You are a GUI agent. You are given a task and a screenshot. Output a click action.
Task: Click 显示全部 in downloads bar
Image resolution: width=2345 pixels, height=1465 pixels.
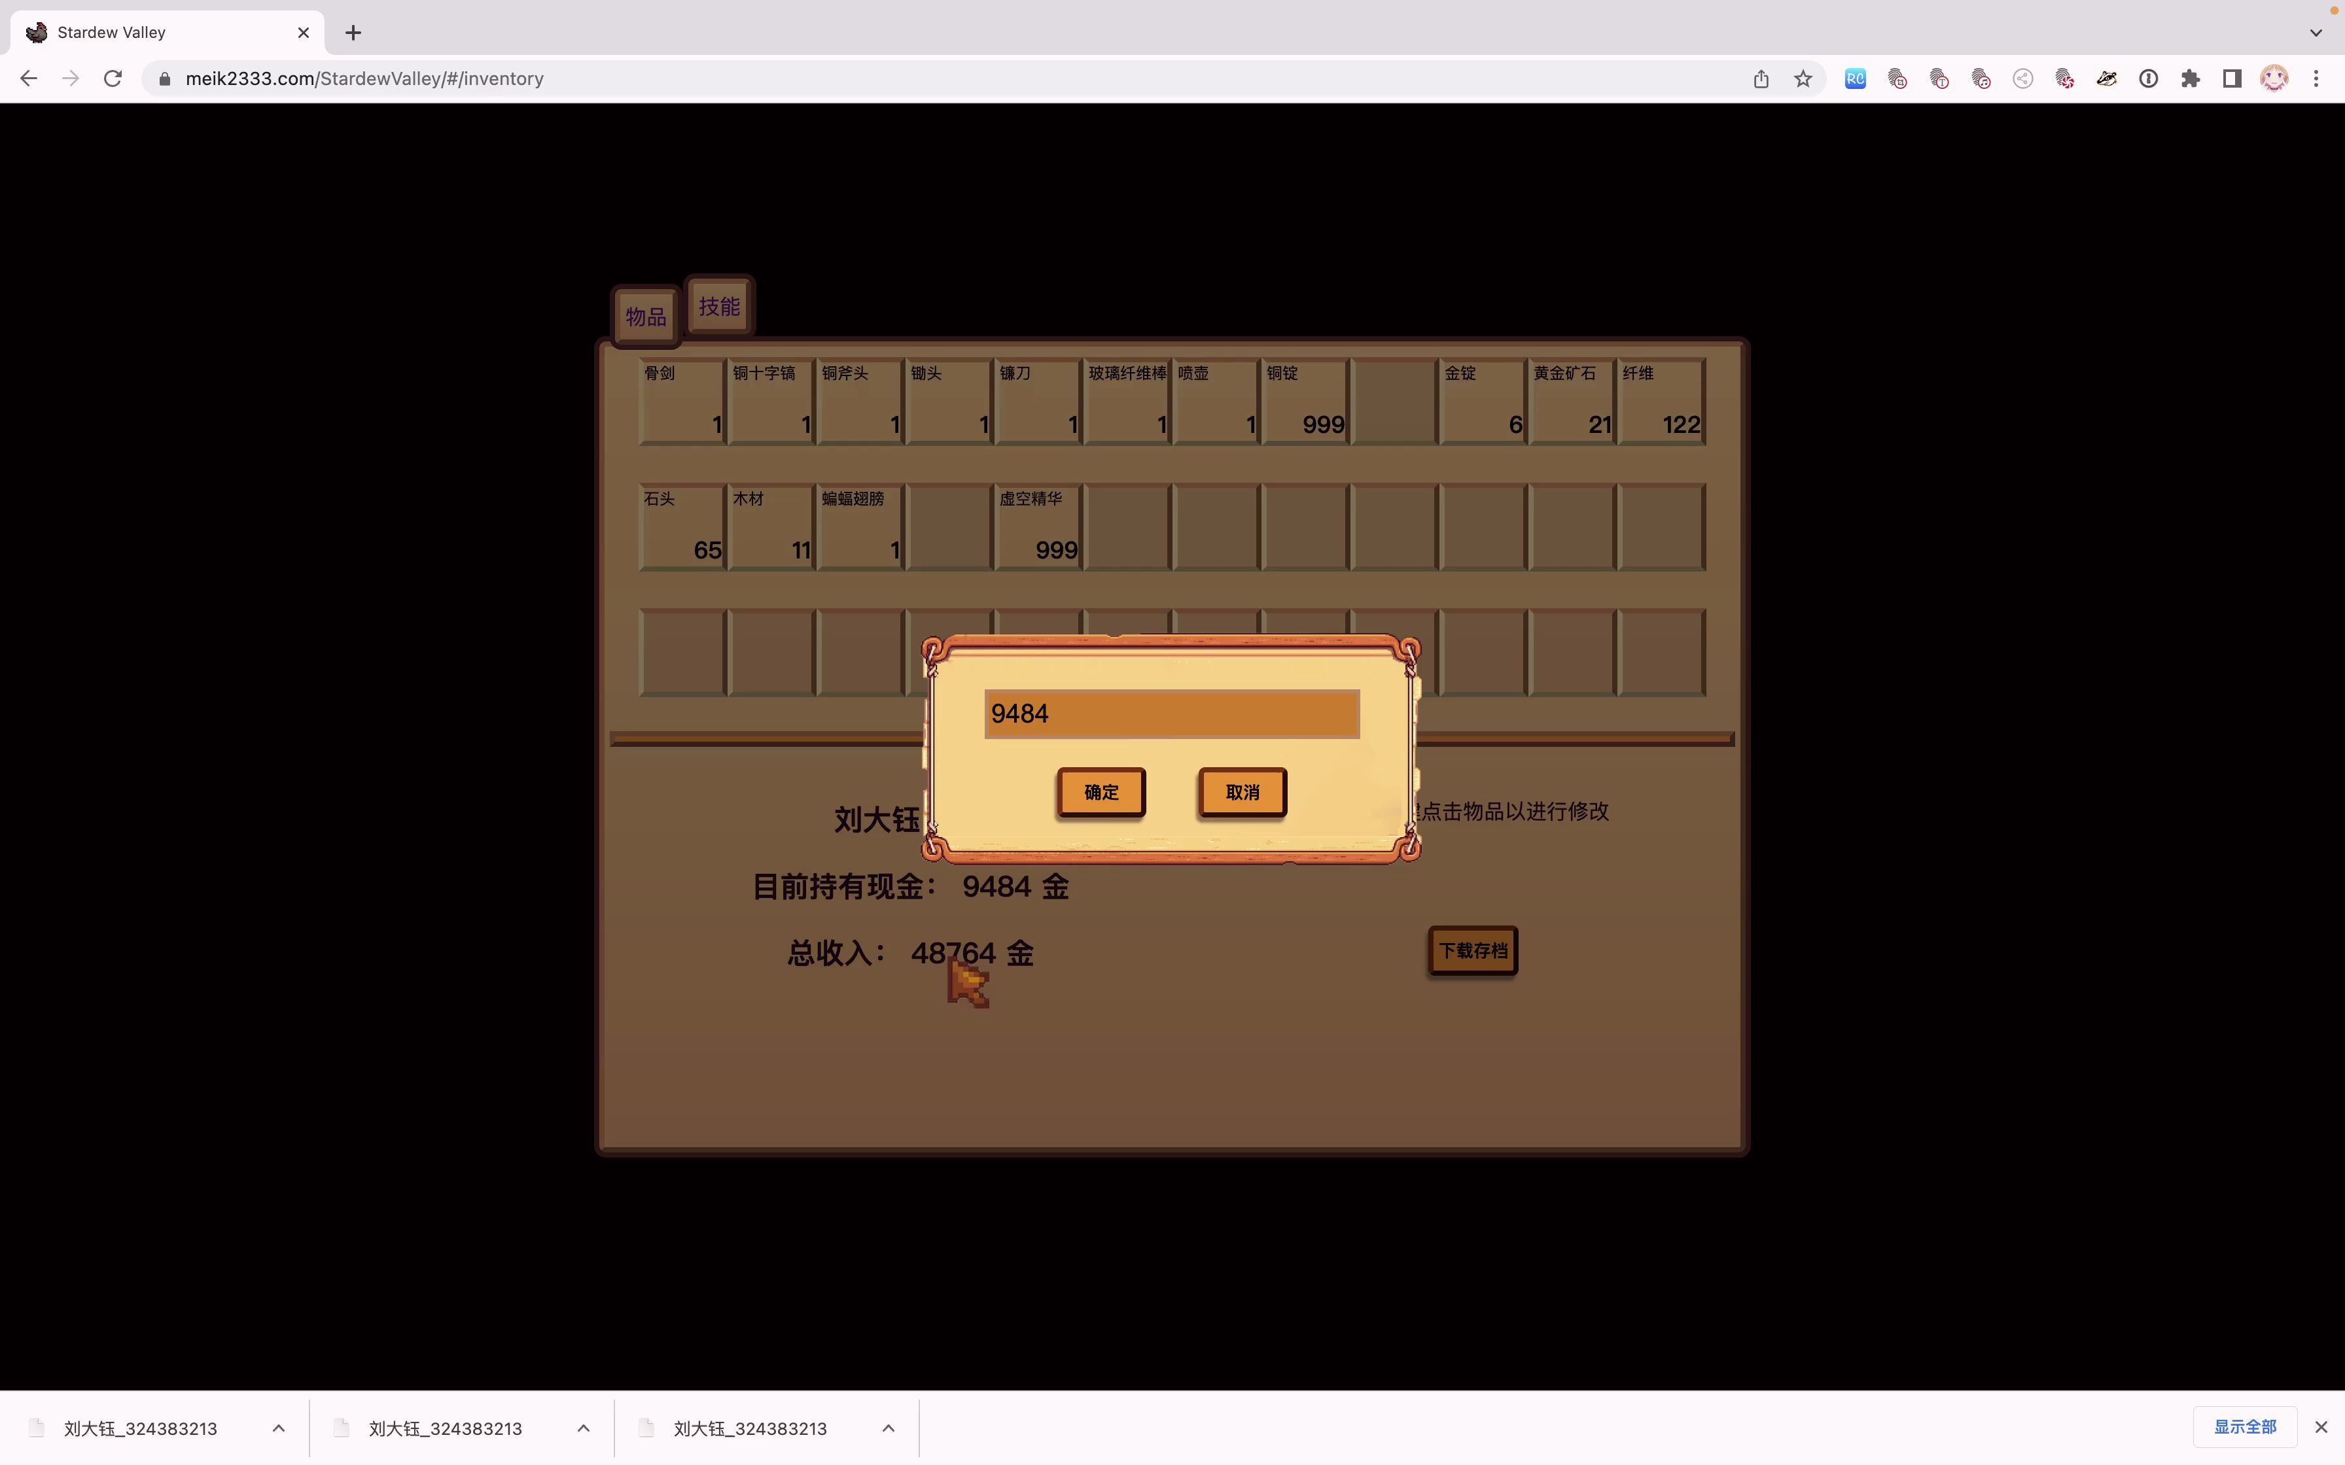[2244, 1427]
